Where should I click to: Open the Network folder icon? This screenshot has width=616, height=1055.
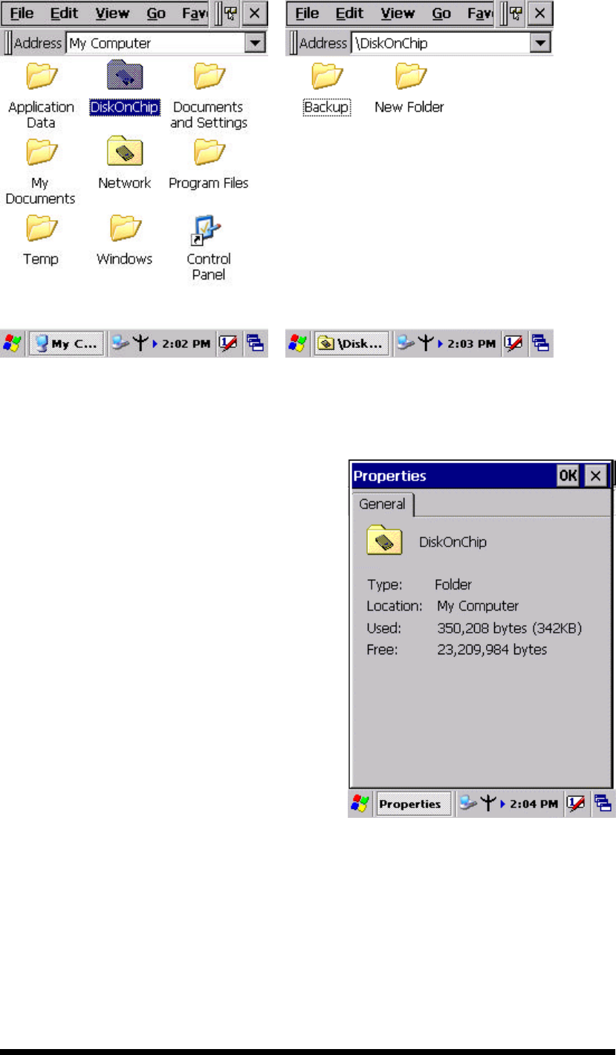pyautogui.click(x=125, y=152)
